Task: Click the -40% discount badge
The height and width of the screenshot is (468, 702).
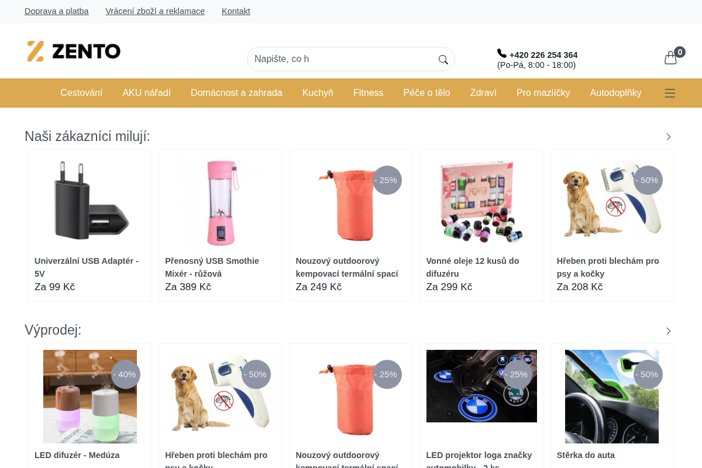Action: pos(126,374)
